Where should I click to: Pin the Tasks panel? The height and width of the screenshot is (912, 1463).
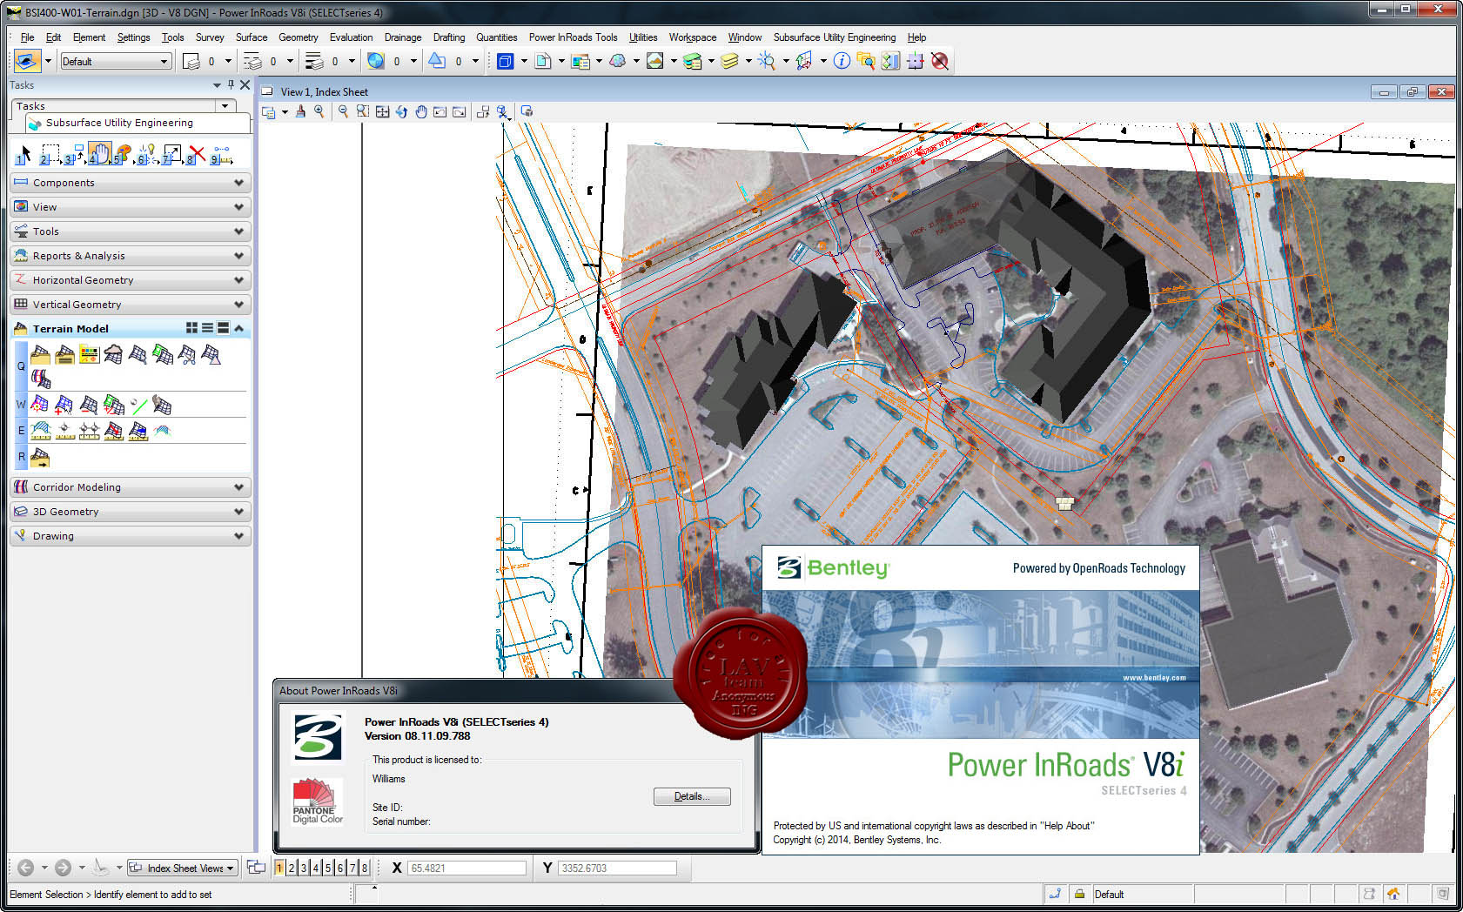pos(231,84)
